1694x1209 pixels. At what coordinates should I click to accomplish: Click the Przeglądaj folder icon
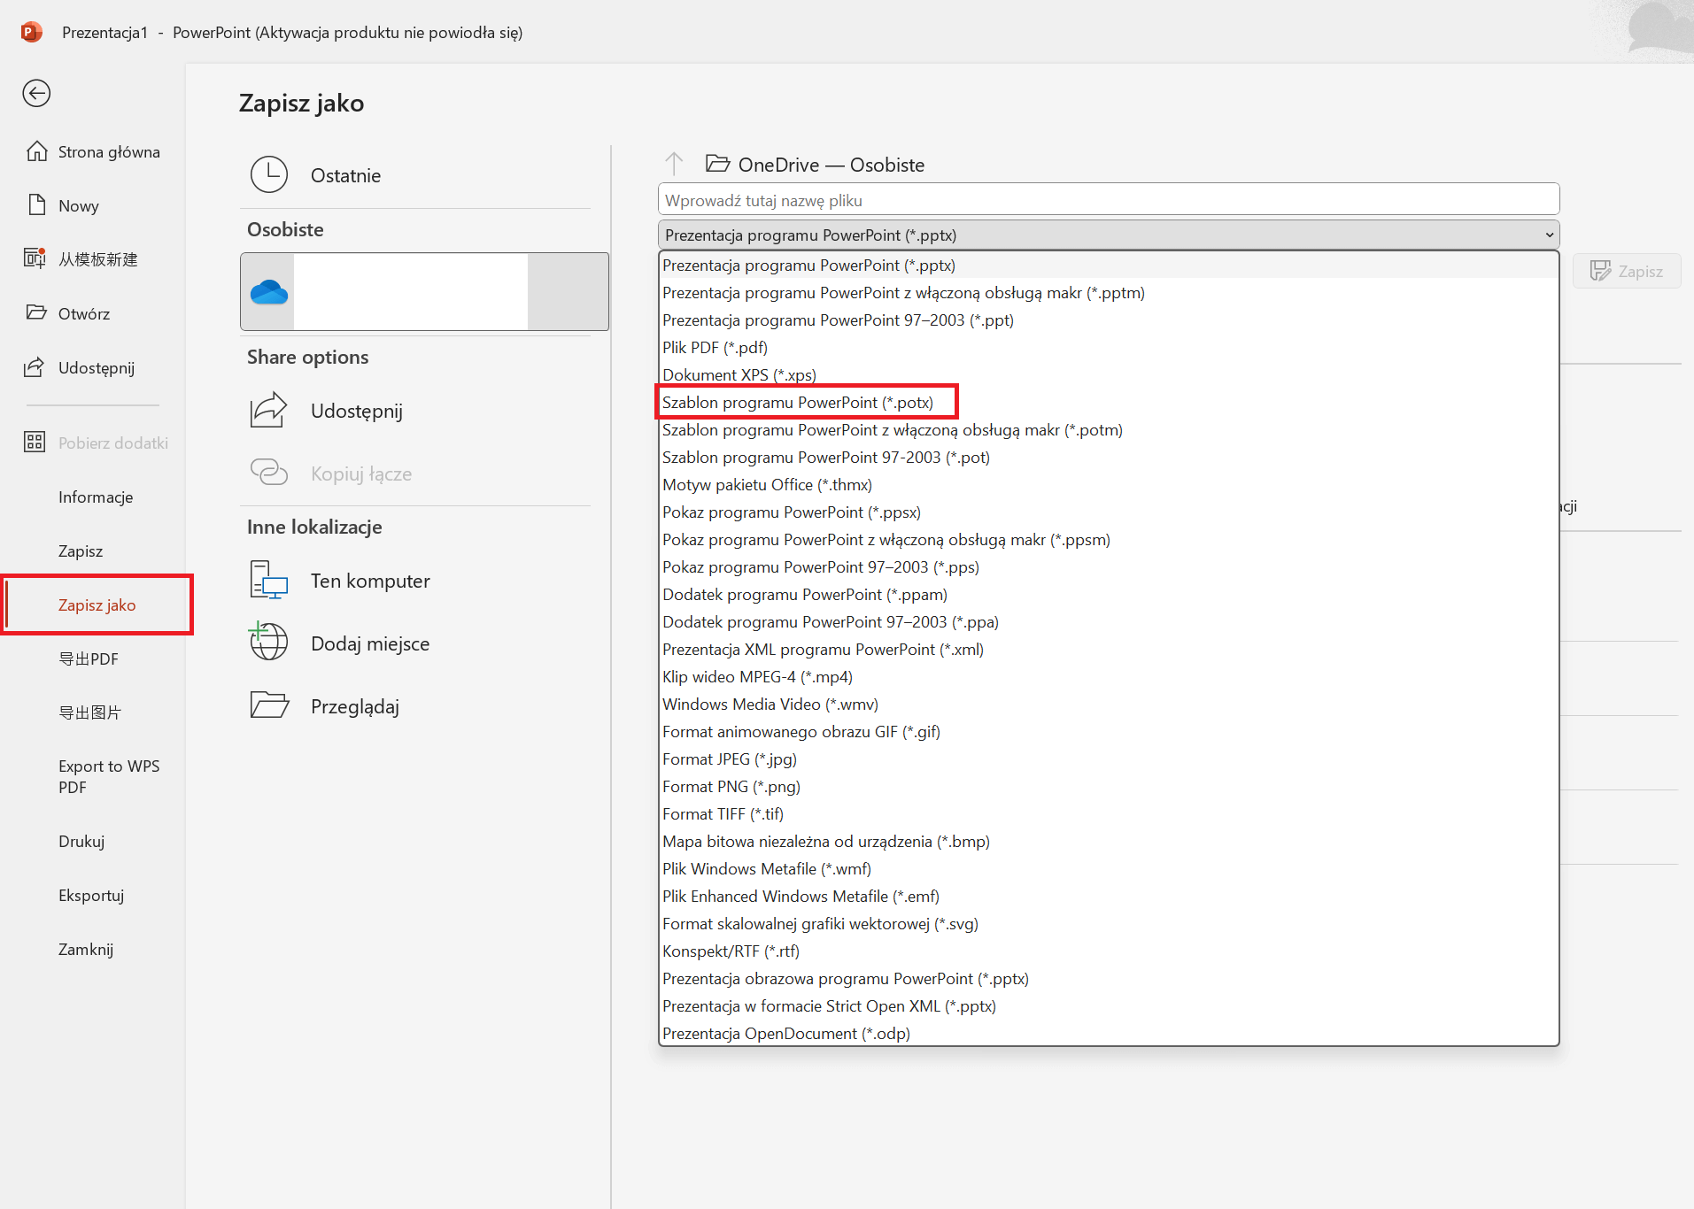269,705
